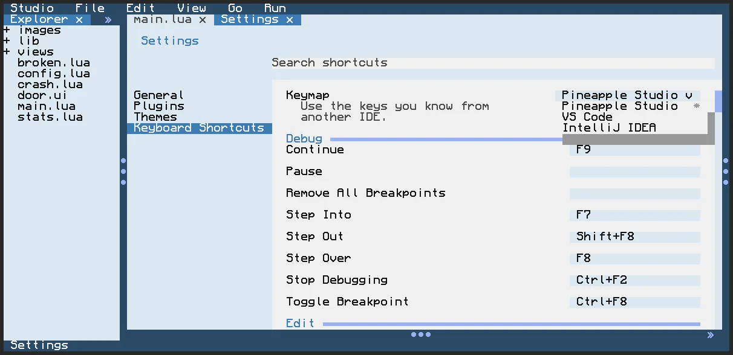Screen dimensions: 733x355
Task: Expand the views folder
Action: (7, 52)
